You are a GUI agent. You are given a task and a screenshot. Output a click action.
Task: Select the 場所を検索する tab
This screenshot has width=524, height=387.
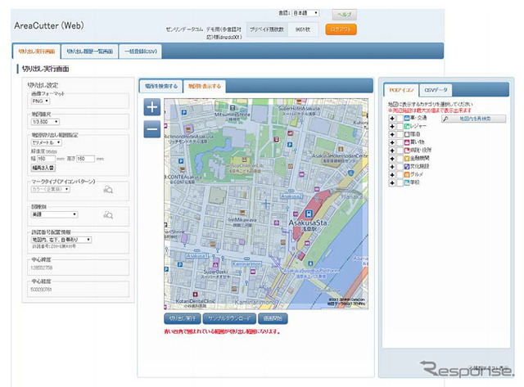[x=161, y=86]
